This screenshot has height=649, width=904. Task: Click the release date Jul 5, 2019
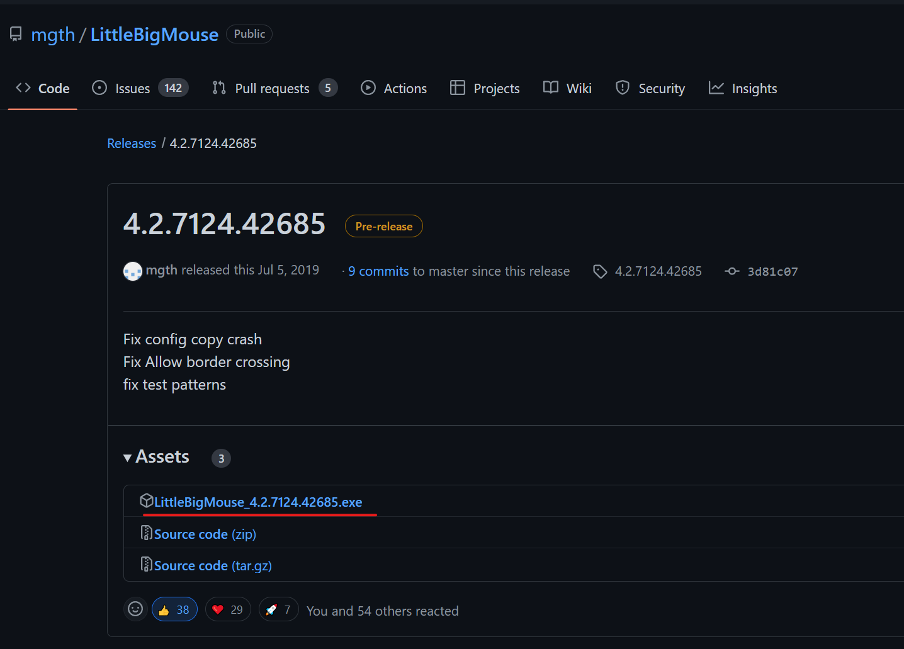coord(288,270)
